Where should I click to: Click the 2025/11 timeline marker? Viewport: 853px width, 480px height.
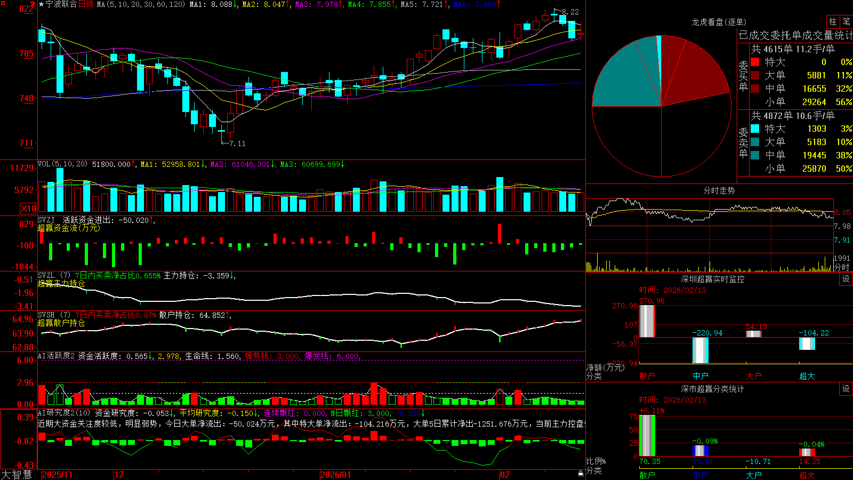tap(57, 475)
